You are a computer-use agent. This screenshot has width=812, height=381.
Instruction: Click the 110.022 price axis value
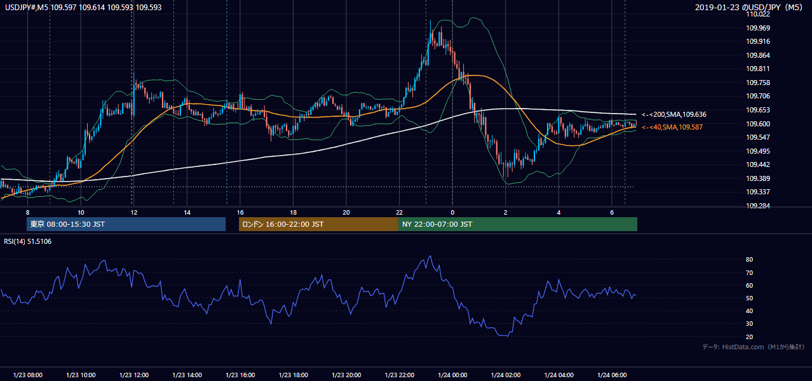759,14
